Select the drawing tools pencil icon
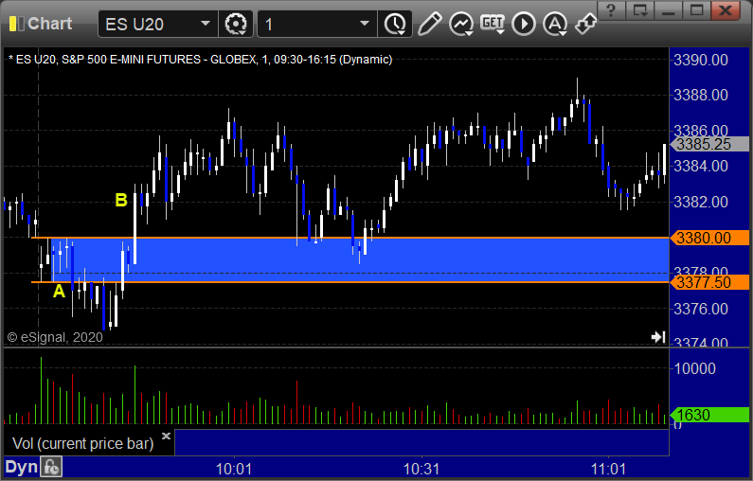 point(429,24)
